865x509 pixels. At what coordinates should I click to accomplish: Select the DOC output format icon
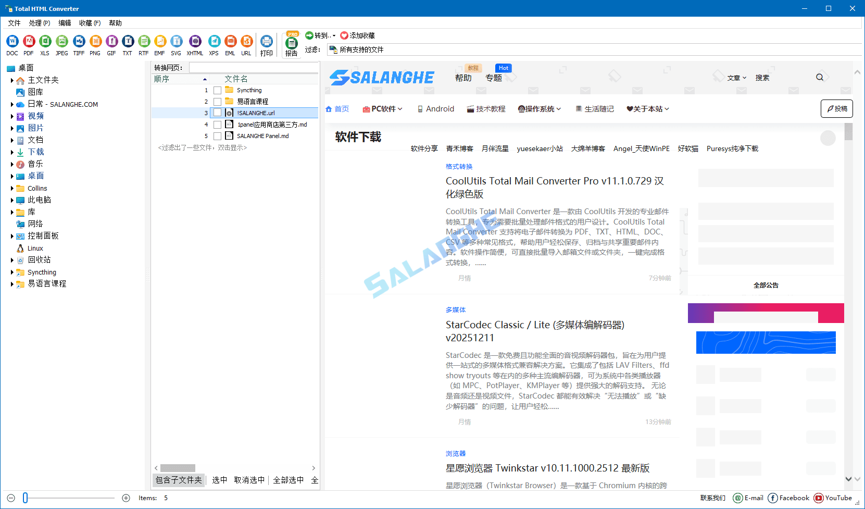tap(12, 41)
